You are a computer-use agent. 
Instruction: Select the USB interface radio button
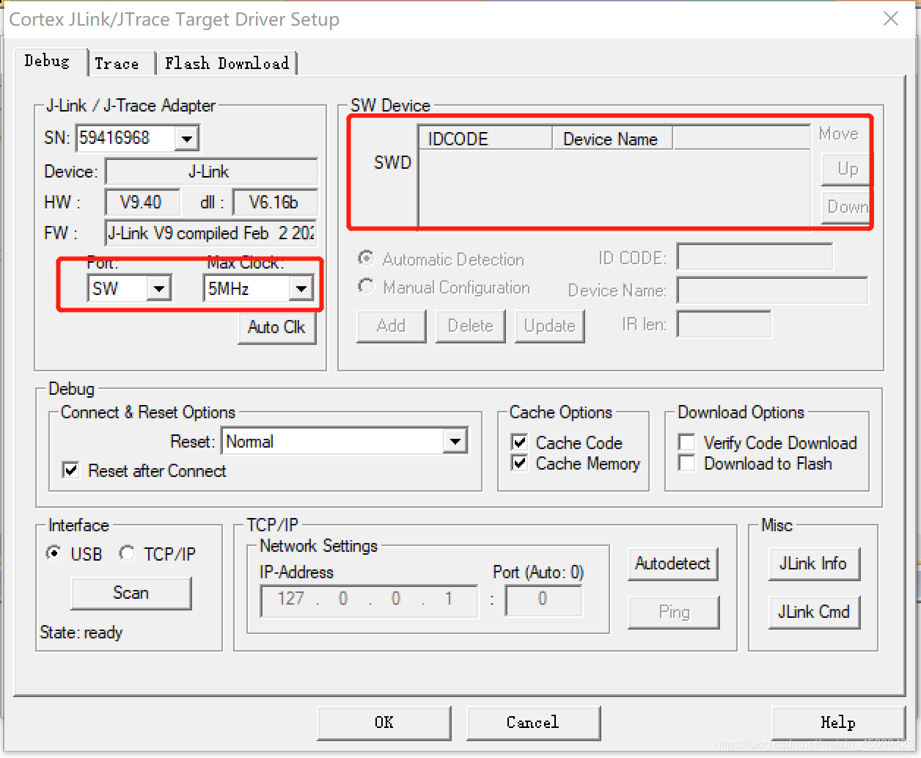point(54,553)
